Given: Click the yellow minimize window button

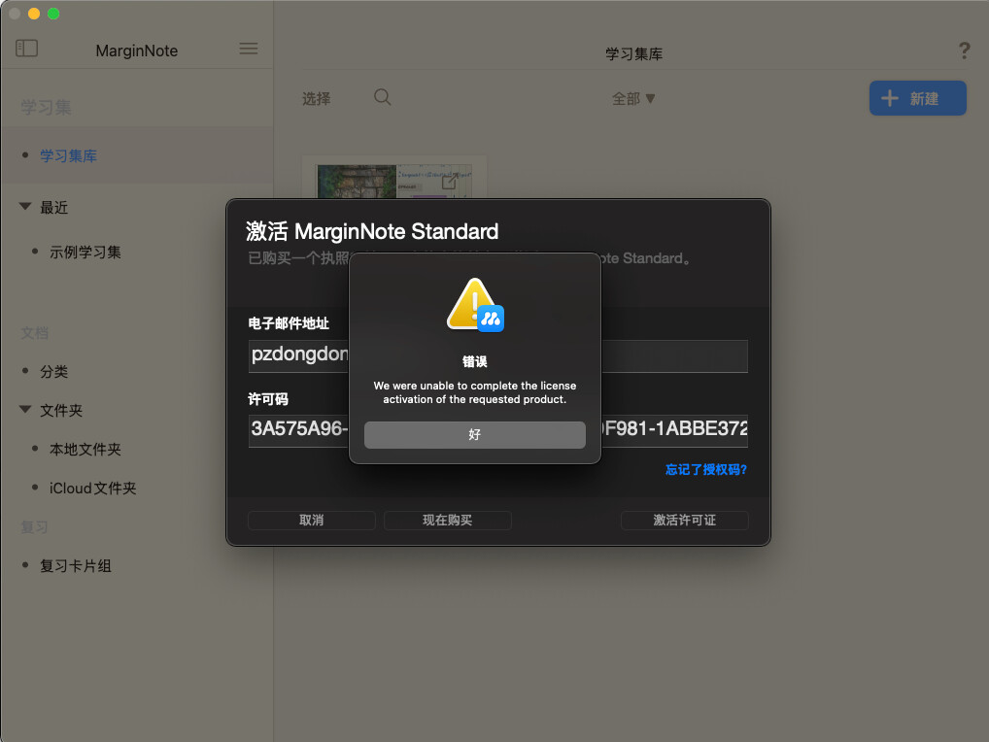Looking at the screenshot, I should click(x=34, y=14).
